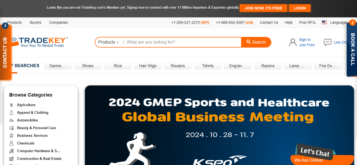Click the orange Search button

(256, 42)
